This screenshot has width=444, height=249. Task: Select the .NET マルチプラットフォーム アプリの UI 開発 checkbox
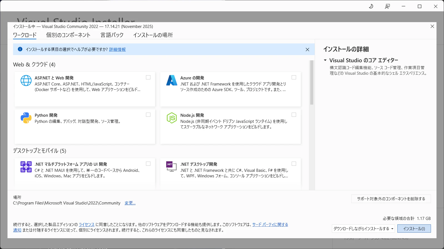point(148,164)
